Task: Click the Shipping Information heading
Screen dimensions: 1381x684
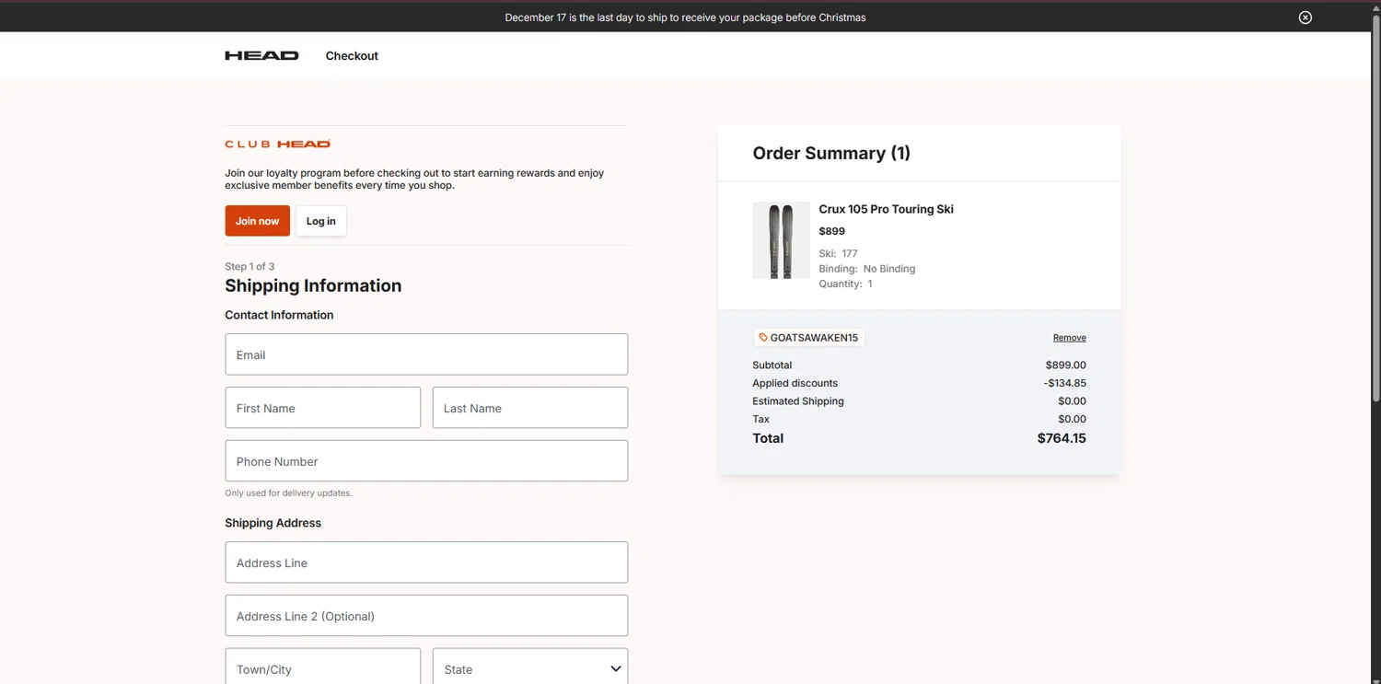Action: (313, 285)
